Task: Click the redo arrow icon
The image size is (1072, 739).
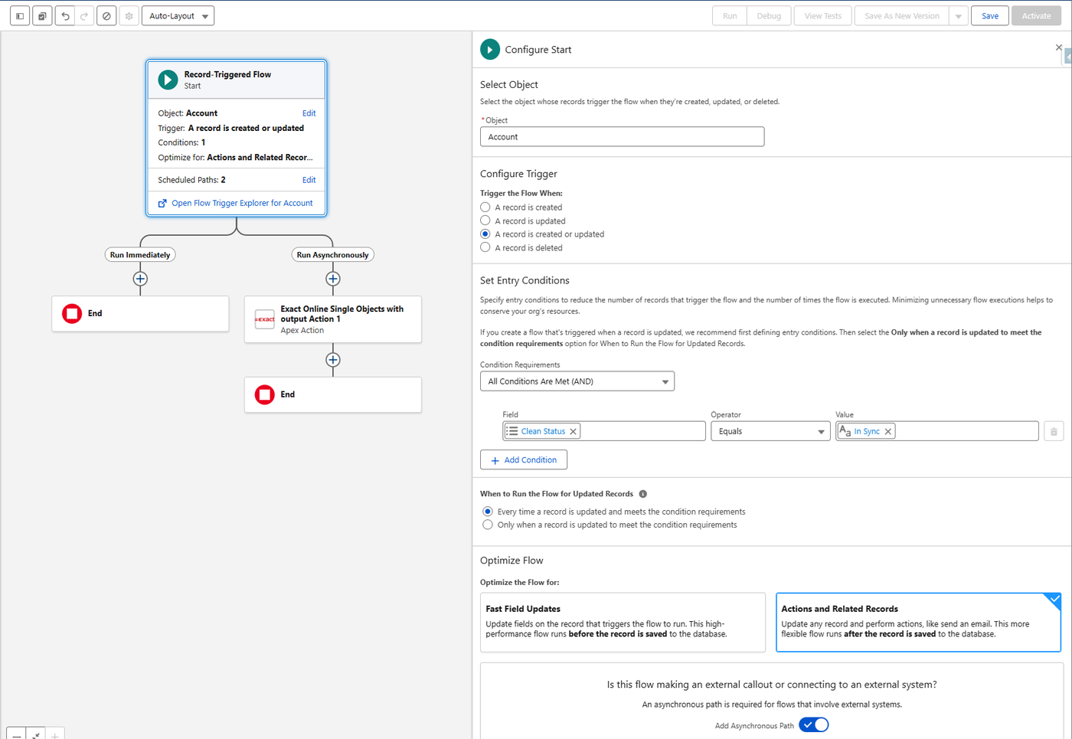Action: pyautogui.click(x=84, y=16)
